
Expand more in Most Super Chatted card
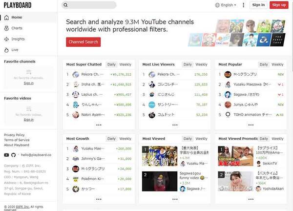(99, 125)
